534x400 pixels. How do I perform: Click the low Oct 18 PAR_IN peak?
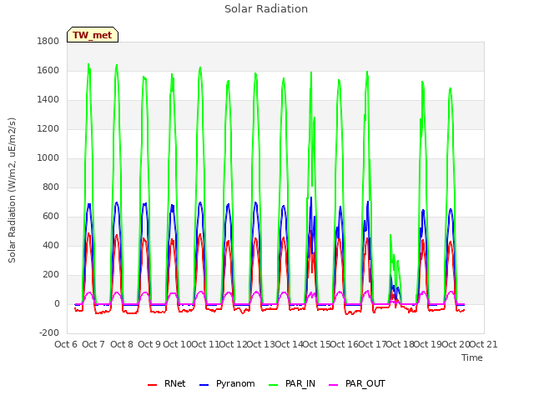(390, 235)
